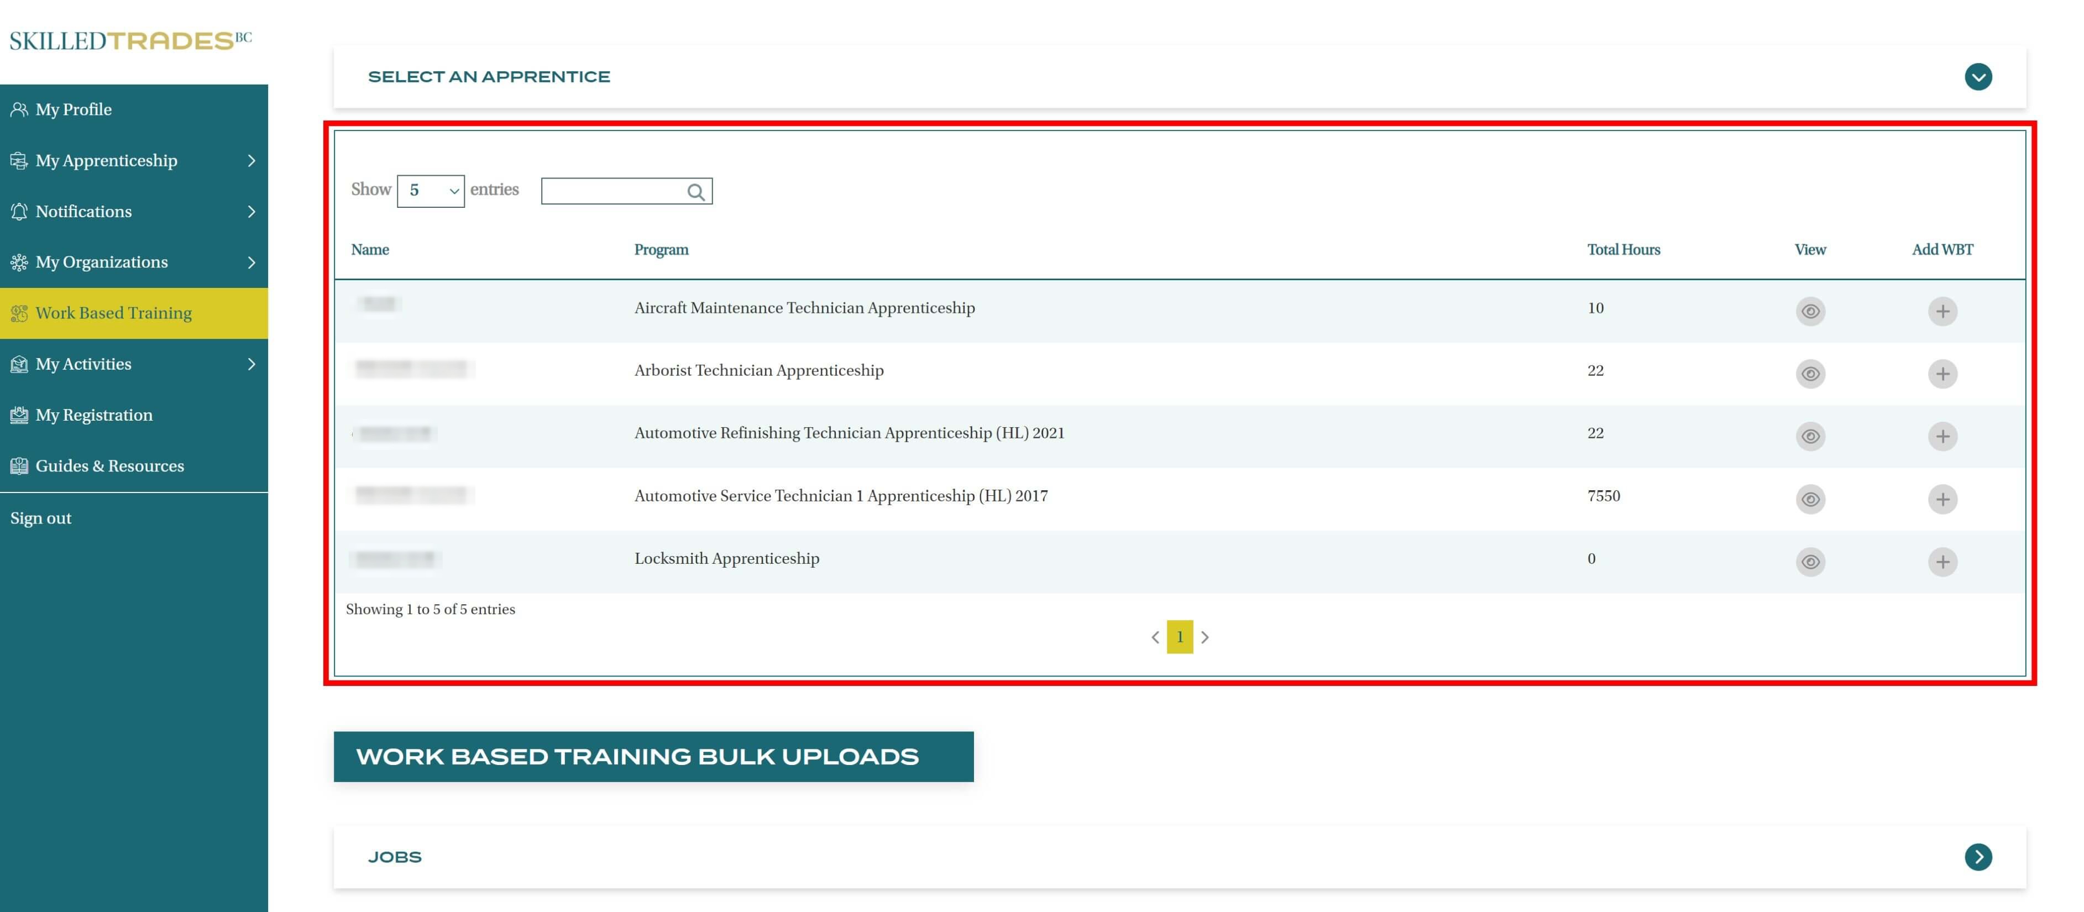Click Sign out link
The image size is (2084, 912).
click(40, 518)
